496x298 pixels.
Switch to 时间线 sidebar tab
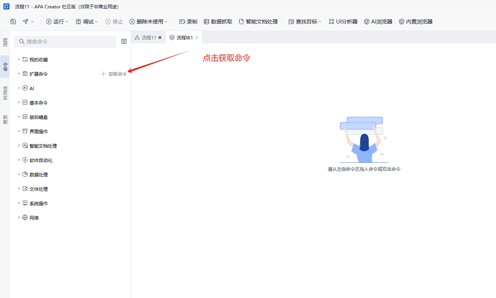(x=5, y=93)
